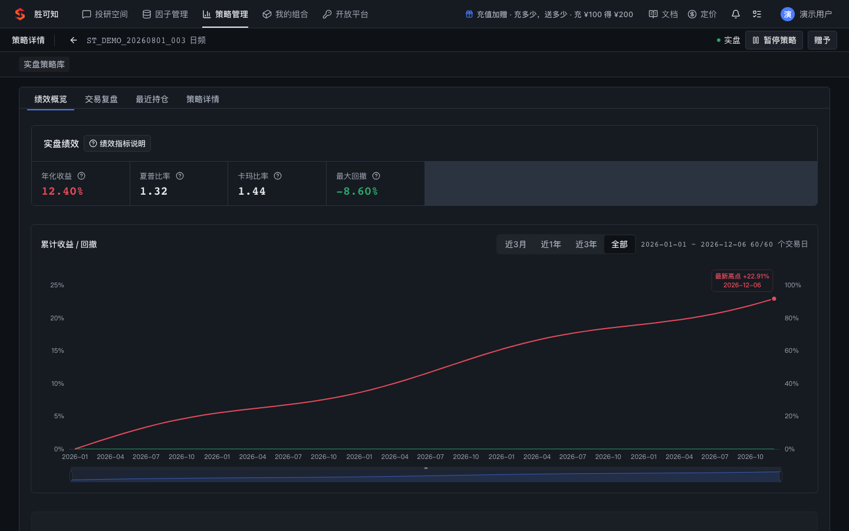The width and height of the screenshot is (849, 531).
Task: Click the right handle of the range slider
Action: pyautogui.click(x=781, y=475)
